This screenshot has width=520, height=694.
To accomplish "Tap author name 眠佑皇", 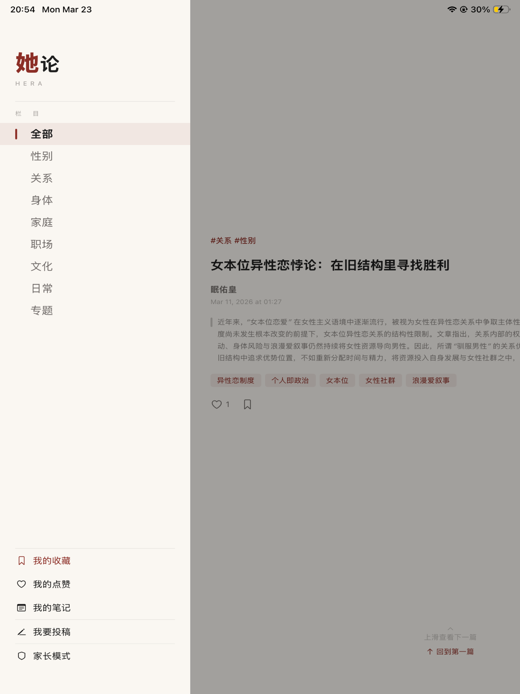I will coord(223,289).
